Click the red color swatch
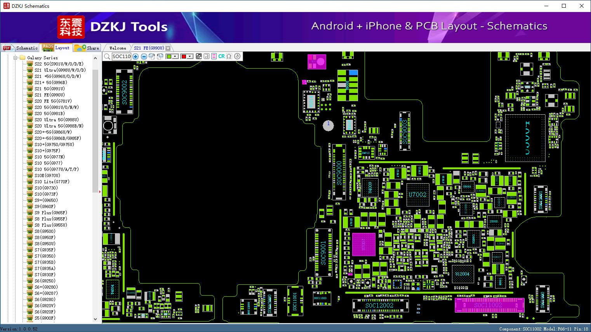591x332 pixels. (184, 57)
